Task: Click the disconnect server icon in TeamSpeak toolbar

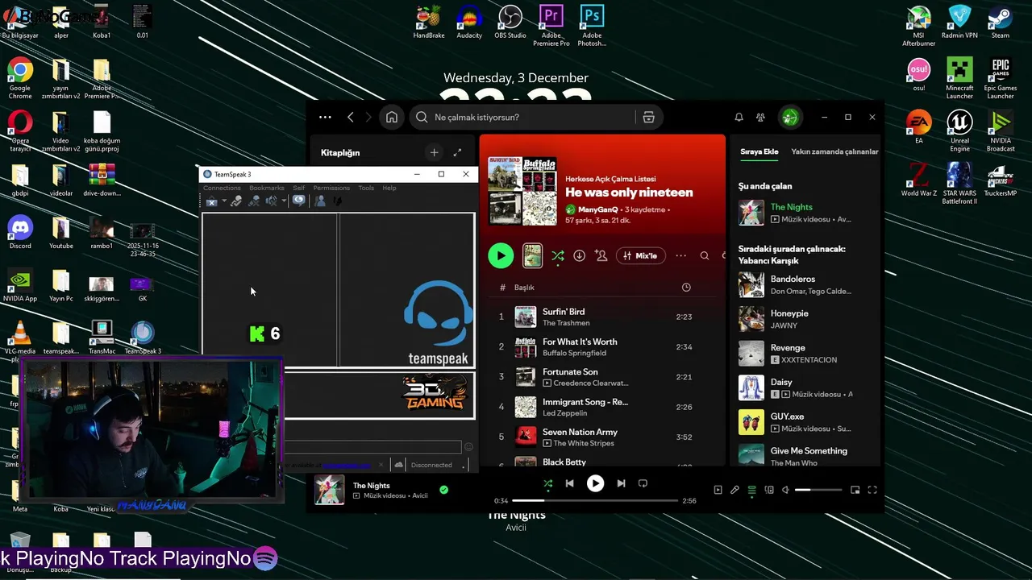Action: click(x=211, y=201)
